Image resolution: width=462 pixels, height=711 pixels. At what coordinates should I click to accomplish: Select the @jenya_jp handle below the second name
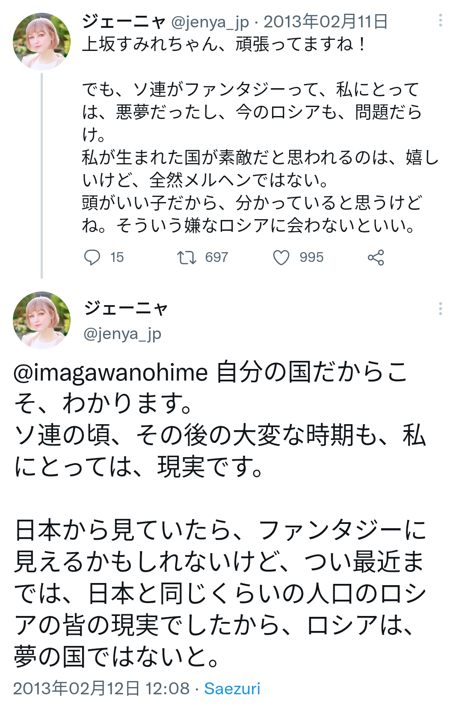[x=122, y=333]
